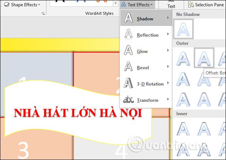
Task: Click the Selection Pane icon
Action: tap(191, 4)
